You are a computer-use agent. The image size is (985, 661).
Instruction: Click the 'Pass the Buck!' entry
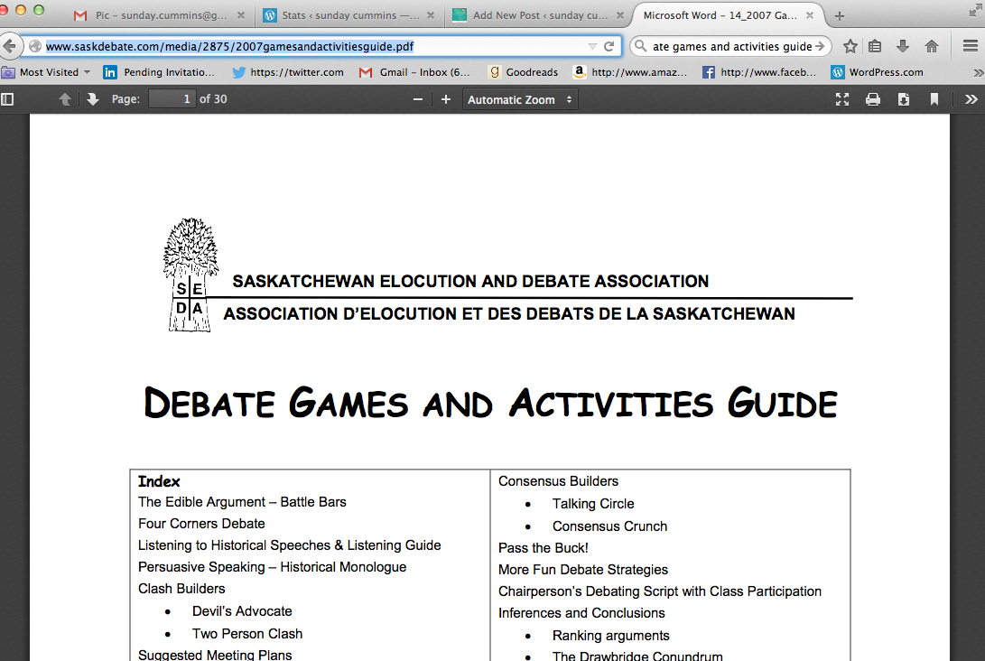(543, 548)
